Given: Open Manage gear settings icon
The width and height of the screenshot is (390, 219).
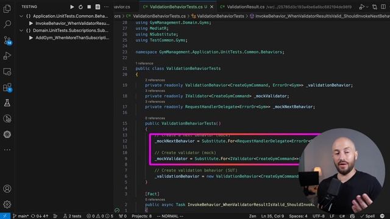Looking at the screenshot, I should tap(7, 204).
